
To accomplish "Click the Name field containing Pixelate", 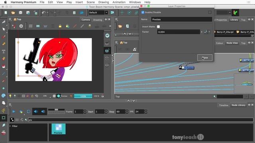I will (182, 19).
